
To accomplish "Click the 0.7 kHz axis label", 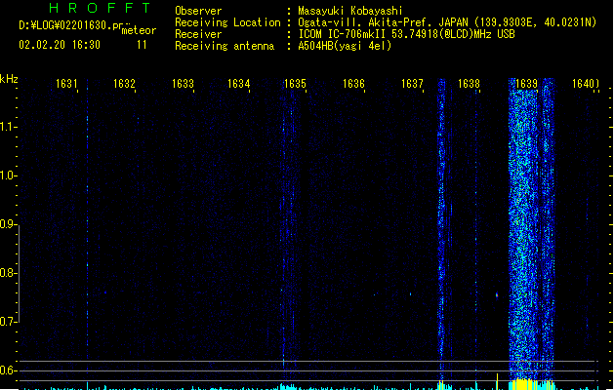I will click(x=8, y=322).
